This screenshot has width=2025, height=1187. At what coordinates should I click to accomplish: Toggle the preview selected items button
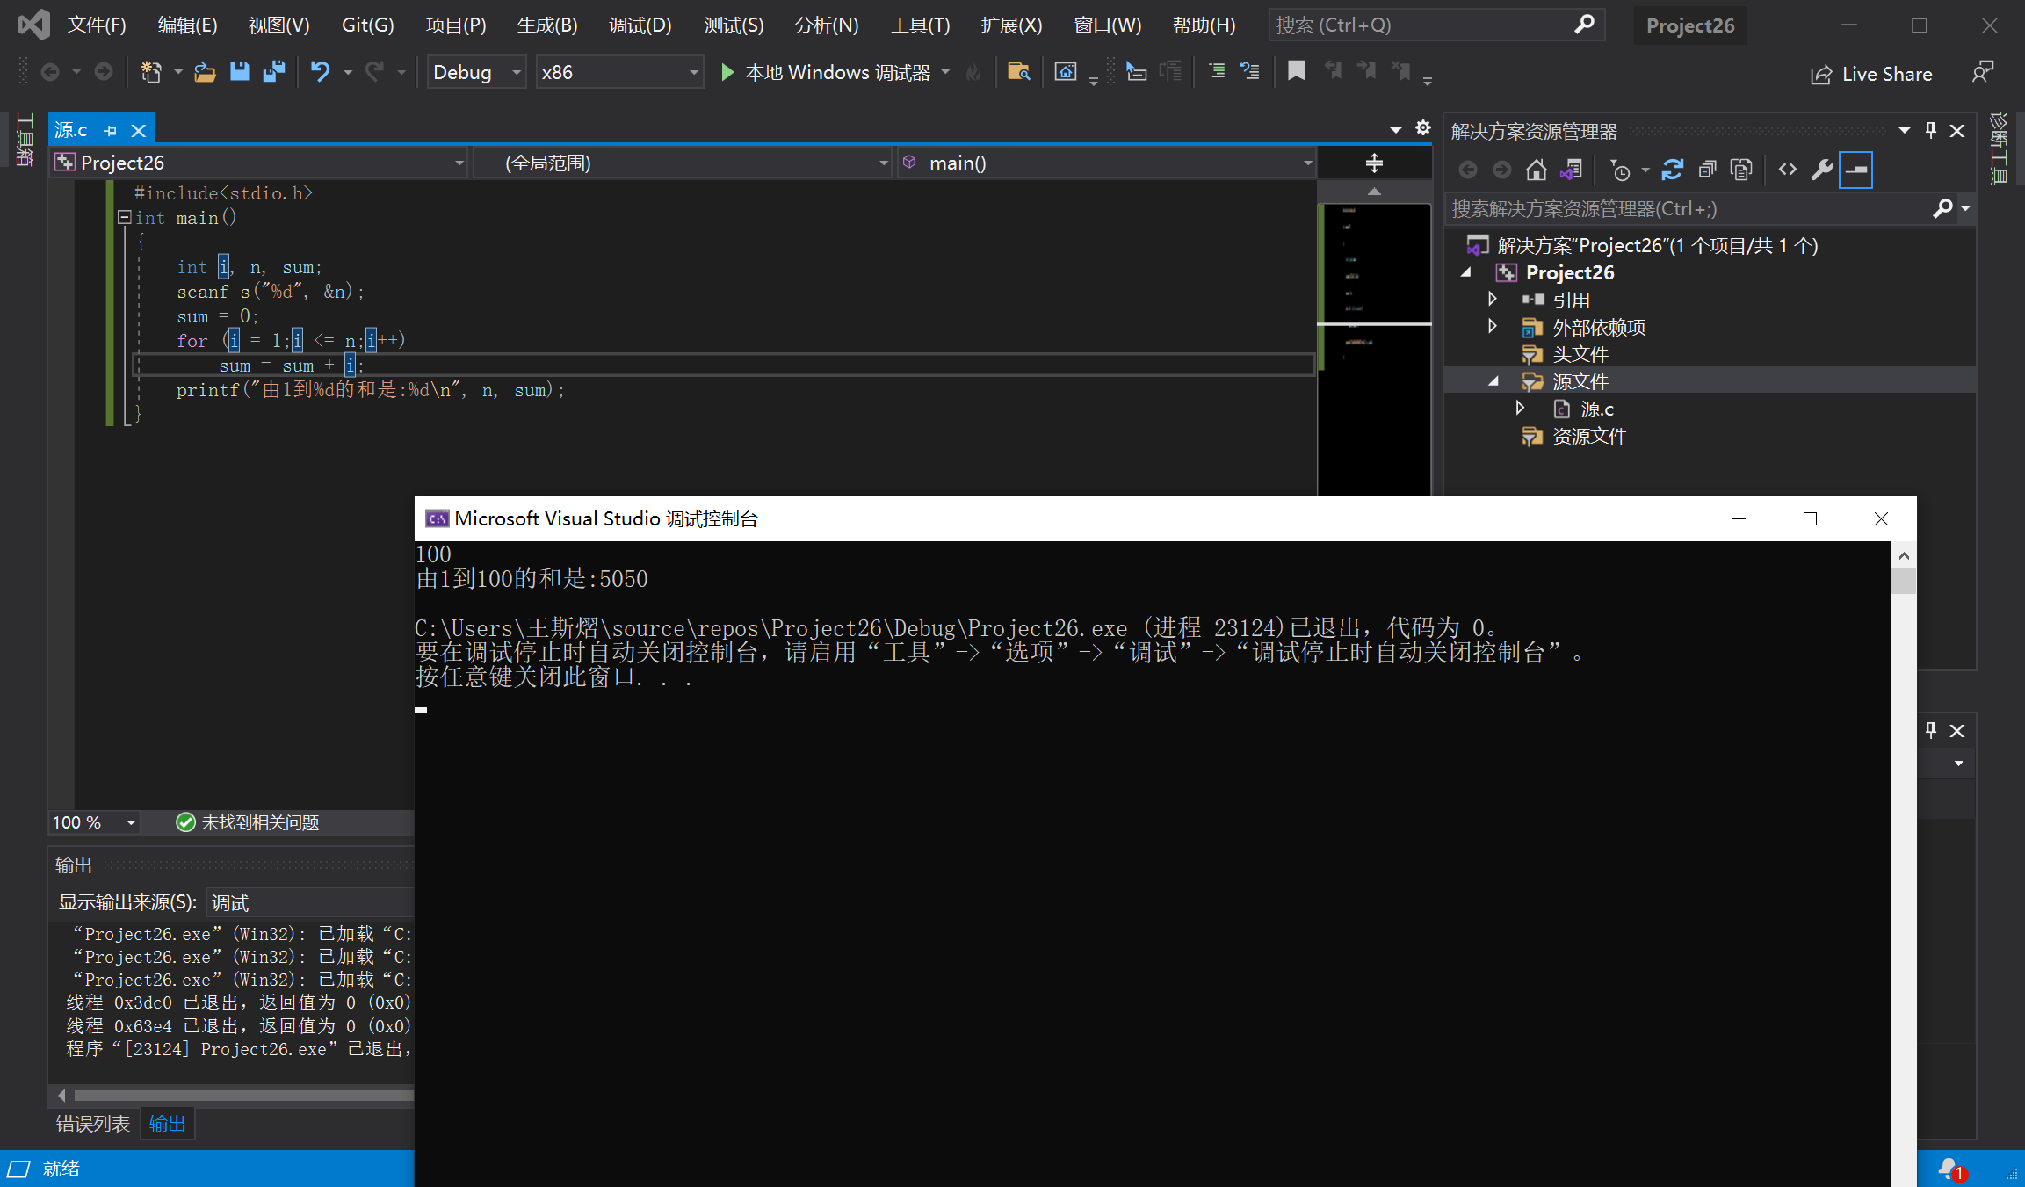click(1855, 170)
